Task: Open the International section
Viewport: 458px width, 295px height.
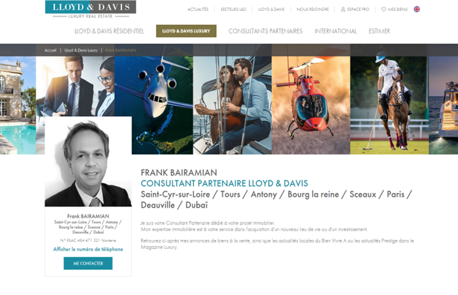Action: tap(336, 31)
